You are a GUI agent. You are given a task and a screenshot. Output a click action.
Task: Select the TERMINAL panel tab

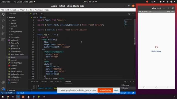click(68, 82)
